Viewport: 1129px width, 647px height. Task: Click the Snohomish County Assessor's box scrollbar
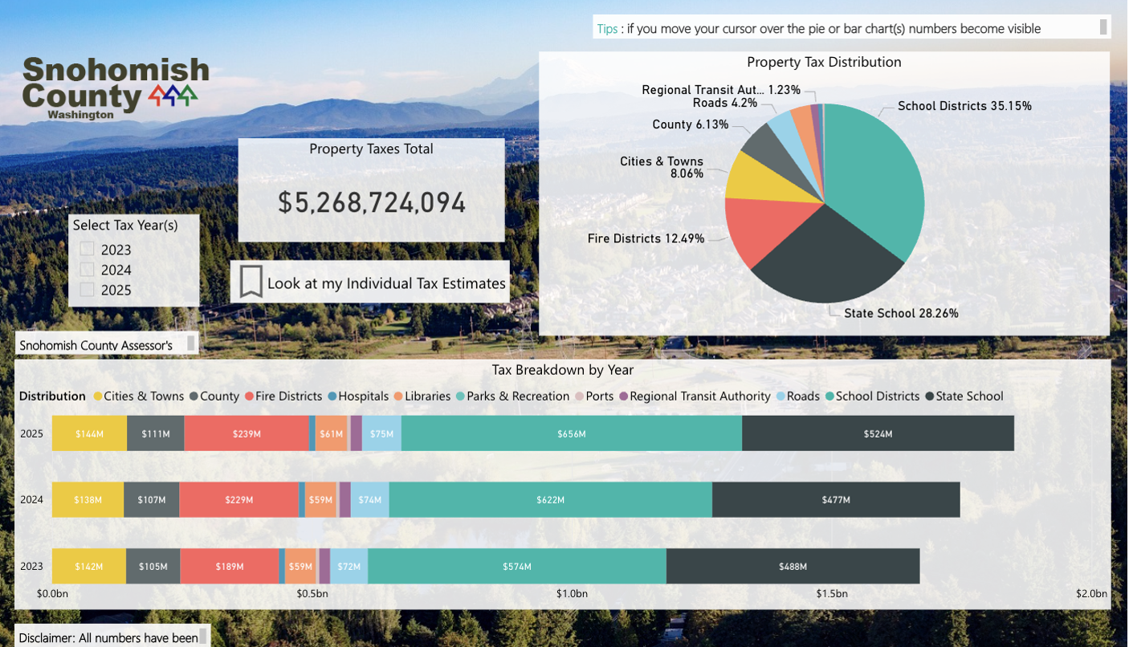[x=191, y=344]
